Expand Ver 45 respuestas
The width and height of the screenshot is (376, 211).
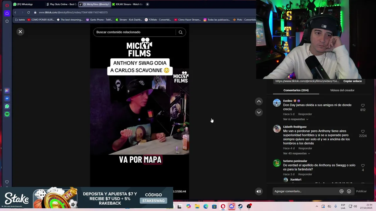coord(296,154)
